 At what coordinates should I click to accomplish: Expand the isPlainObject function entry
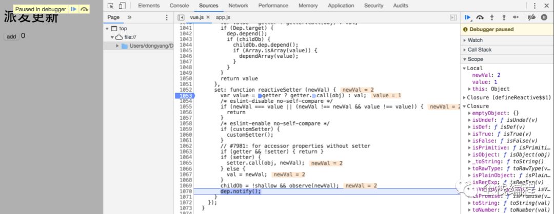tap(469, 175)
